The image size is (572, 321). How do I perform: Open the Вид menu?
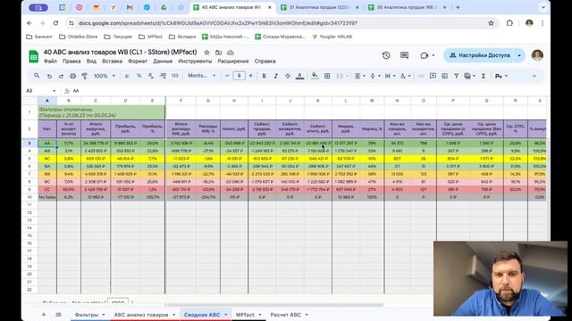point(91,62)
